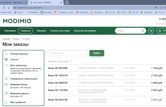Open Заказ № 2087066

point(58,68)
